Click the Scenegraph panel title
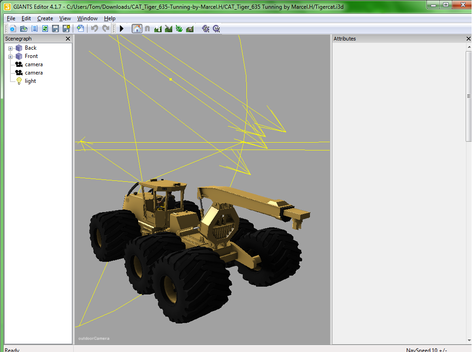473x352 pixels. [18, 39]
